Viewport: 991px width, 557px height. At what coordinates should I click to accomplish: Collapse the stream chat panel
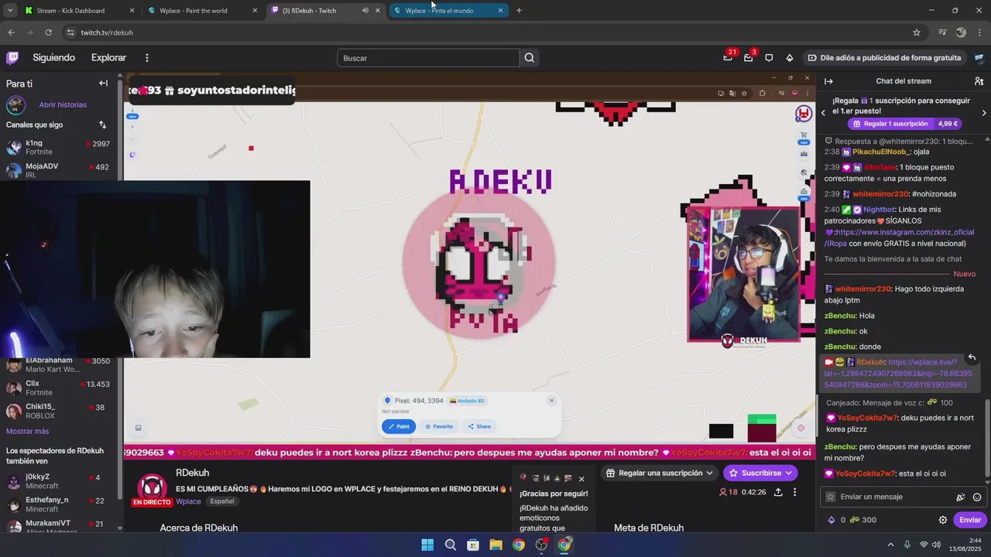coord(828,81)
